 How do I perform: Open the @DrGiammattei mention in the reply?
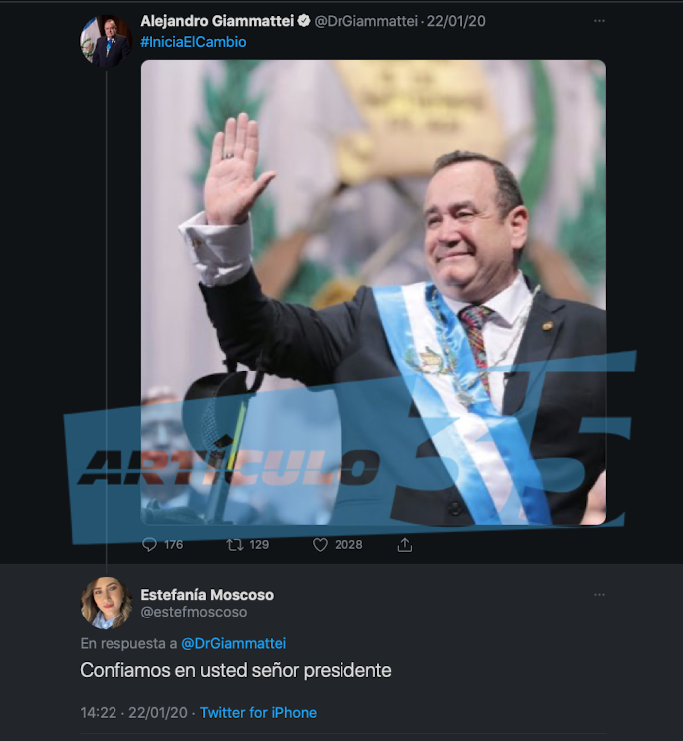point(233,643)
